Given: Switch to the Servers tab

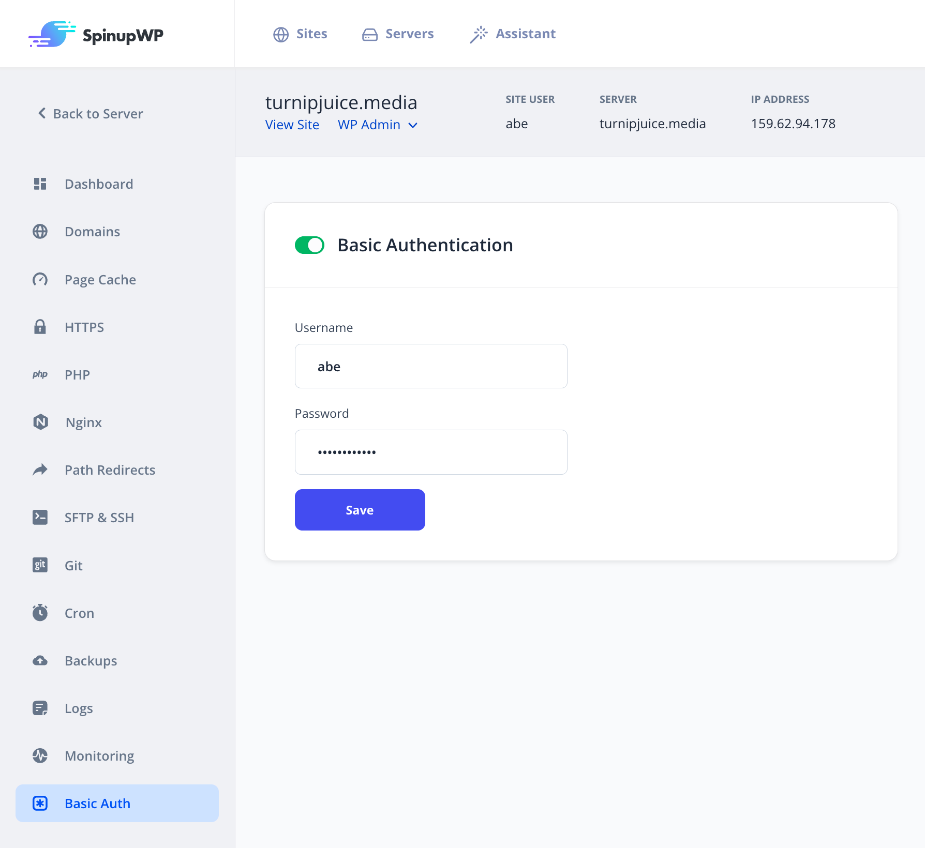Looking at the screenshot, I should click(397, 34).
